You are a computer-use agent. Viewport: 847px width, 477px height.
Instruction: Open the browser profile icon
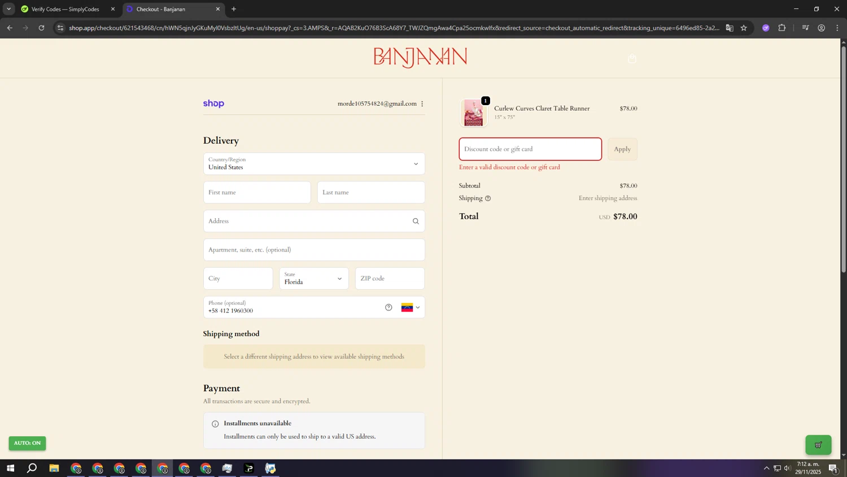tap(822, 28)
